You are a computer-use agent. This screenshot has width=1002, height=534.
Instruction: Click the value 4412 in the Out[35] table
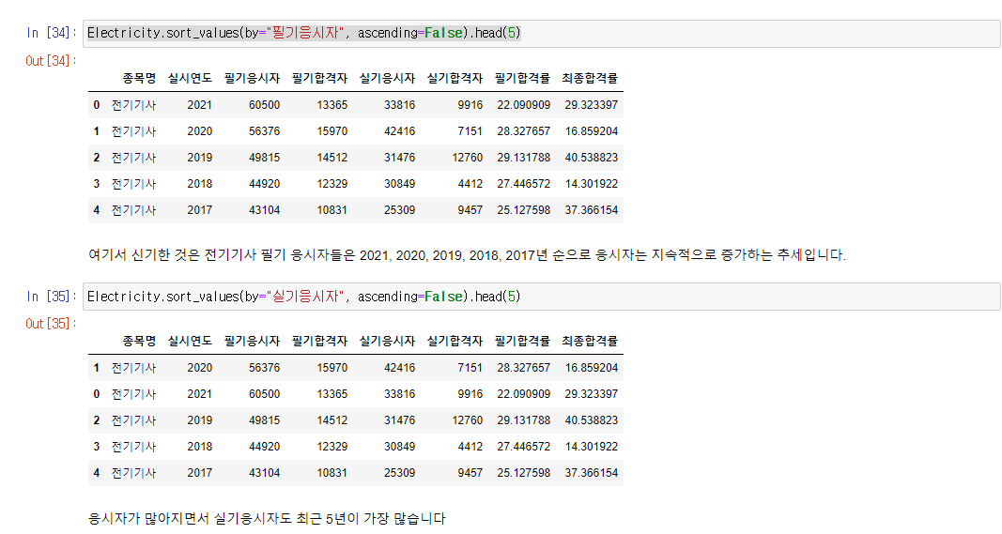(x=470, y=447)
